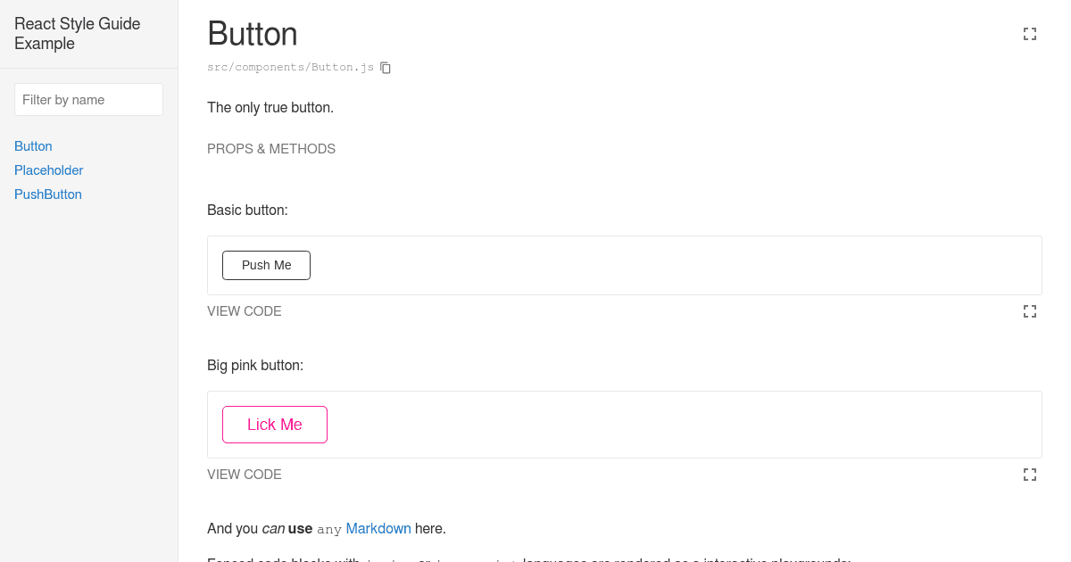
Task: Click the Filter by name search field
Action: [88, 99]
